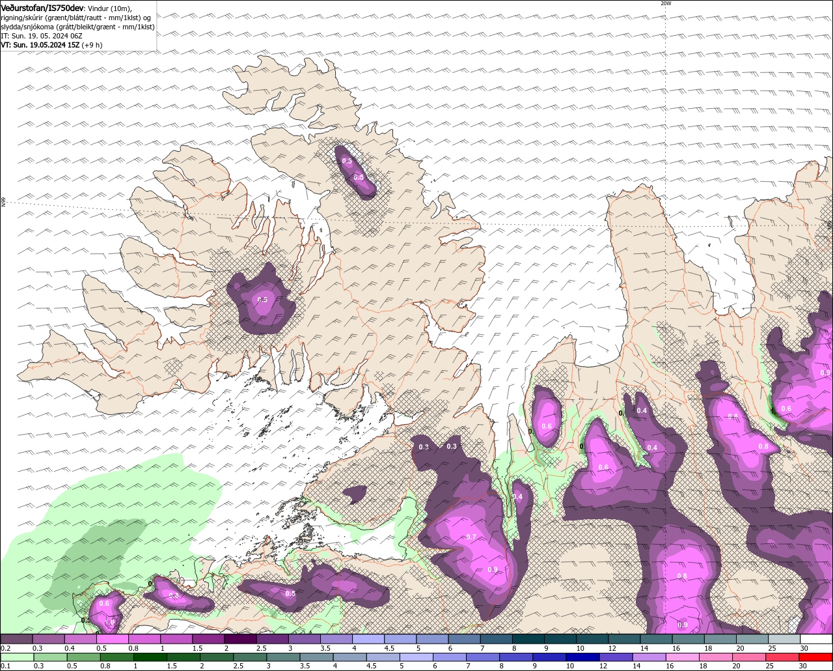This screenshot has height=671, width=833.
Task: Pick the bright magenta snow swatch labeled 0.5
Action: 113,639
